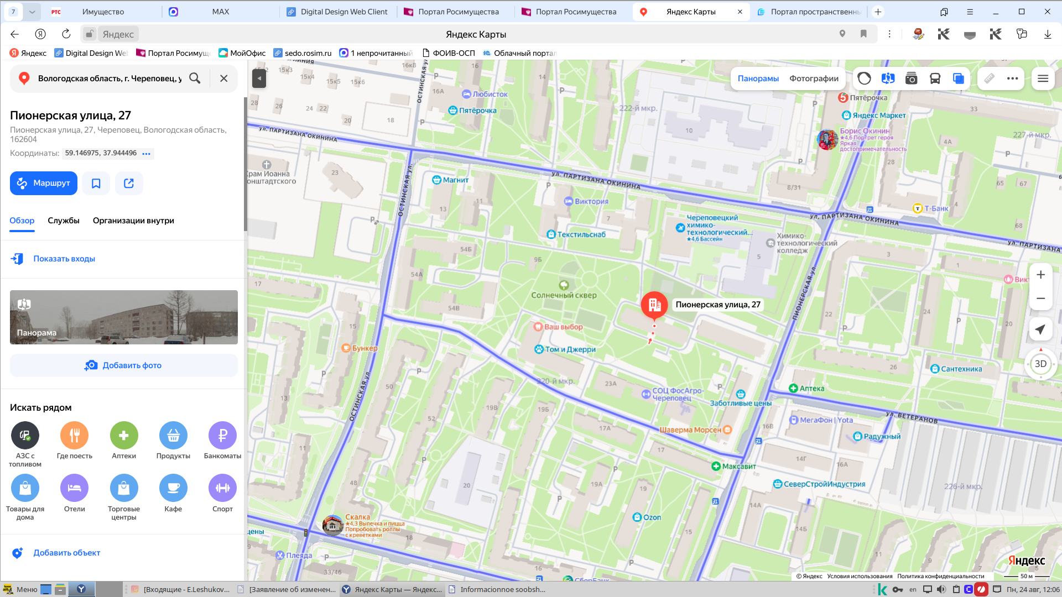This screenshot has height=597, width=1062.
Task: Click Добавить объект link
Action: point(67,553)
